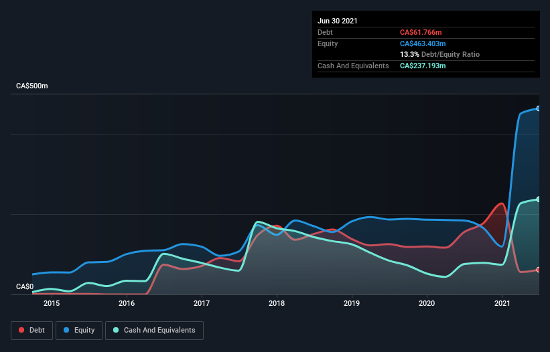The image size is (550, 352).
Task: Click the 2017 x-axis label
Action: click(x=202, y=303)
